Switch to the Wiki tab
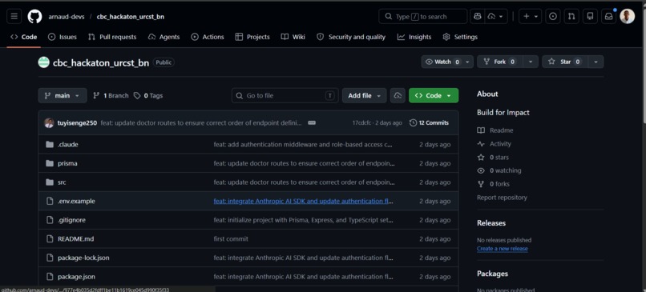 tap(293, 37)
